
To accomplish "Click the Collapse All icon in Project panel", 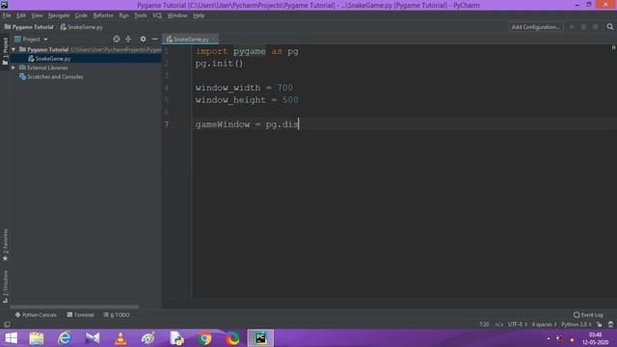I will tap(128, 39).
